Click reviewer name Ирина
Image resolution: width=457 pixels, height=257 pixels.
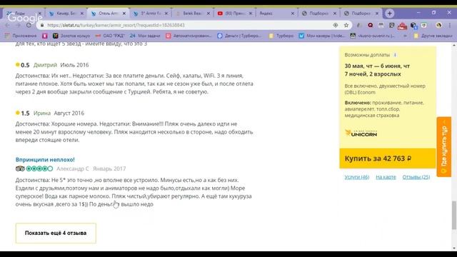pos(41,113)
